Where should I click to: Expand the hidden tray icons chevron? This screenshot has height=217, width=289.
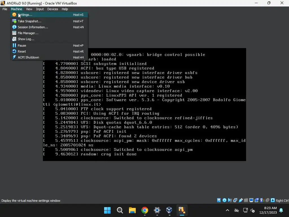click(227, 210)
